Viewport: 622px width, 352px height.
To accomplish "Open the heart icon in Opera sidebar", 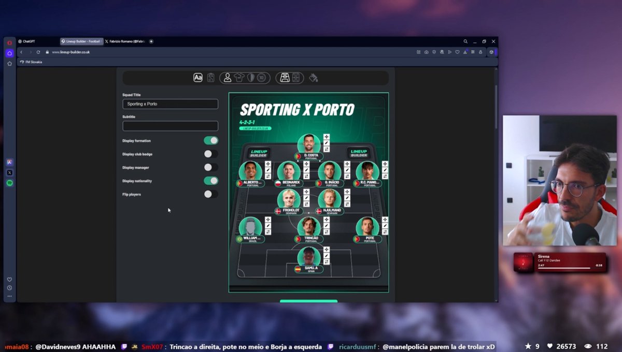I will 9,280.
